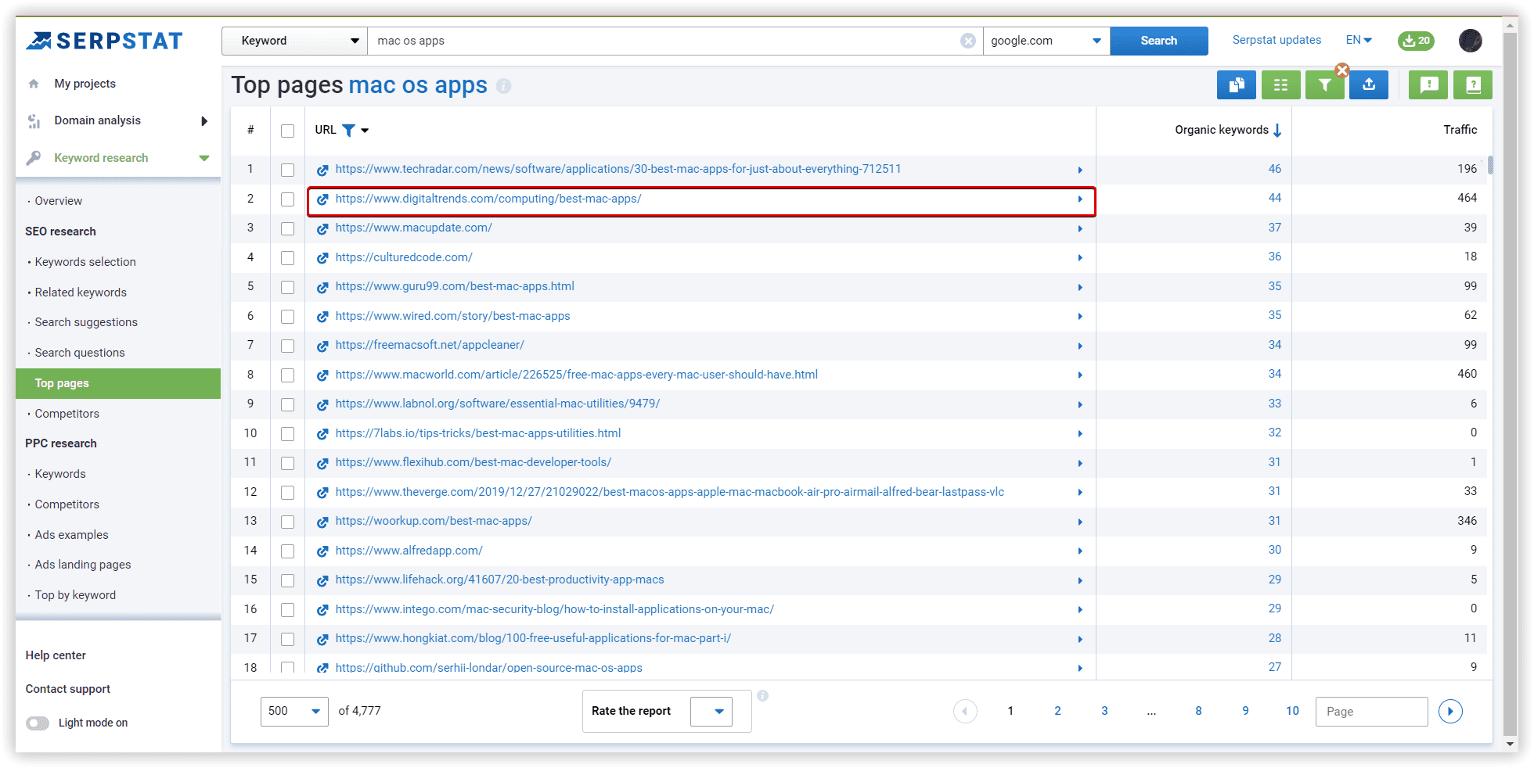This screenshot has width=1534, height=768.
Task: Open the user avatar menu
Action: pos(1470,41)
